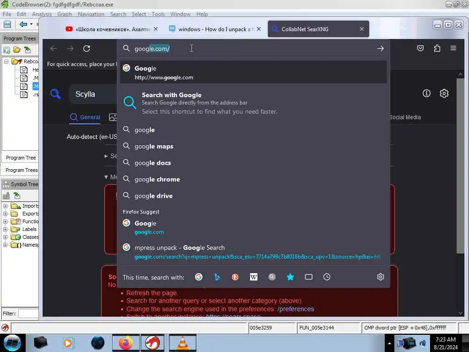Open search settings gear in urlbar panel
This screenshot has height=352, width=469.
click(x=380, y=277)
